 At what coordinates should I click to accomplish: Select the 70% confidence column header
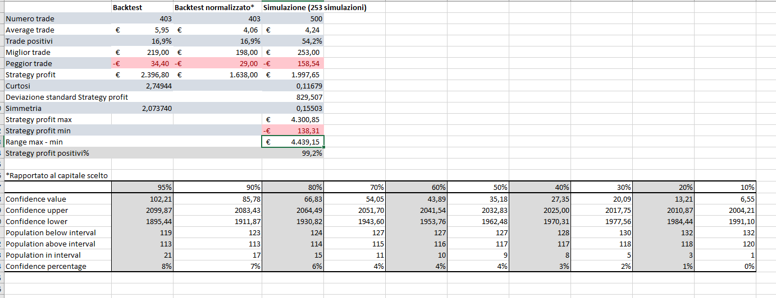click(355, 188)
